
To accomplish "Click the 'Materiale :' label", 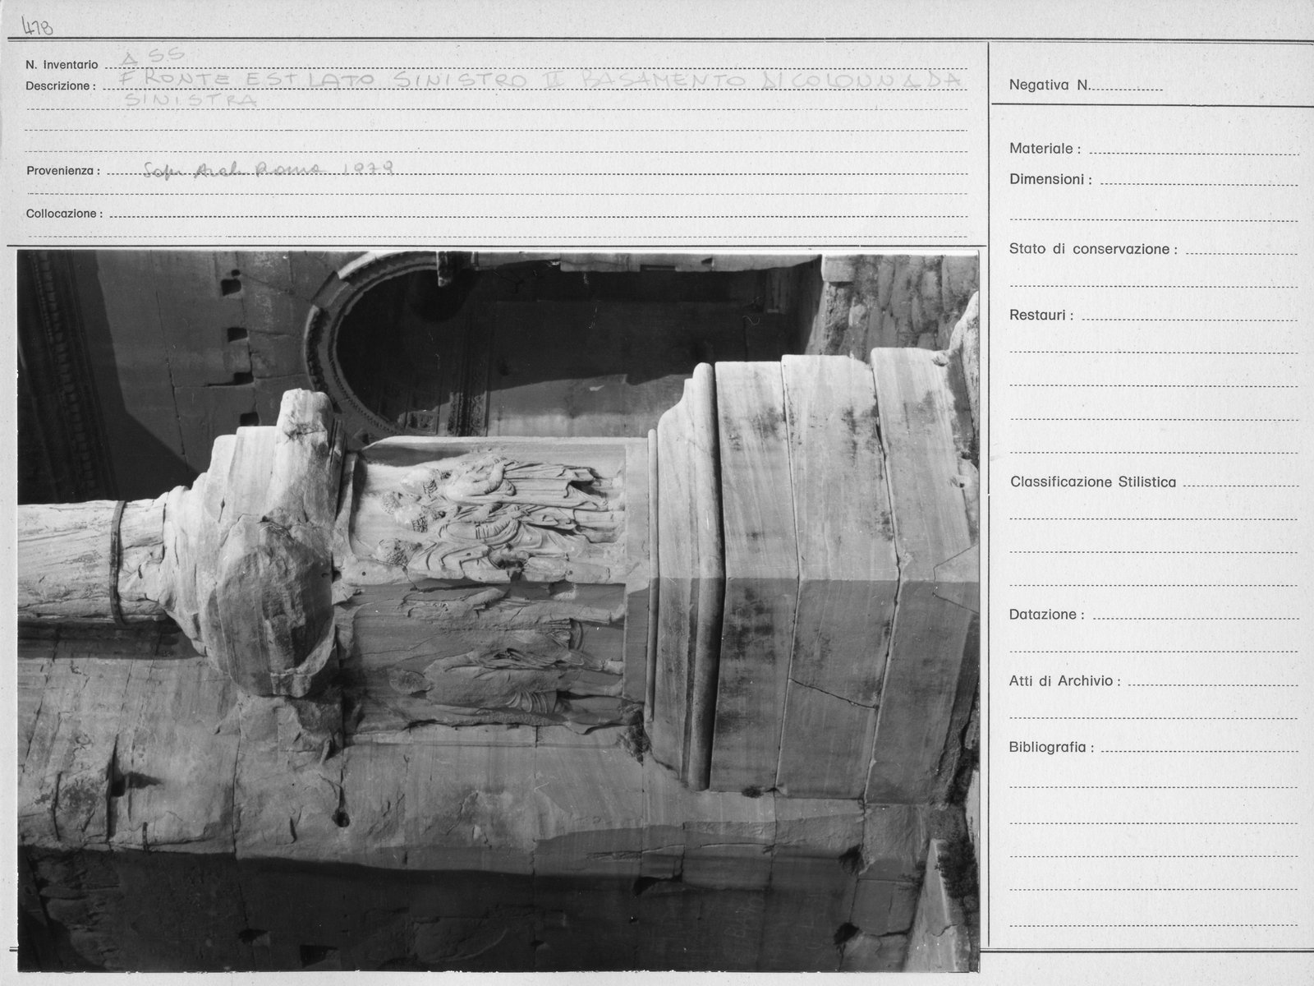I will click(x=1045, y=149).
